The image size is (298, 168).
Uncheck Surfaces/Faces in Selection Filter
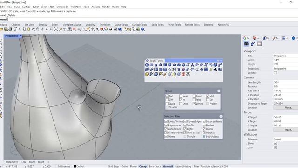click(x=204, y=121)
